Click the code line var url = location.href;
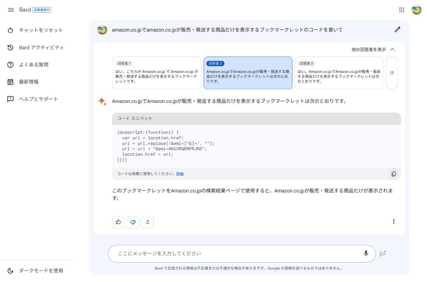 (153, 138)
